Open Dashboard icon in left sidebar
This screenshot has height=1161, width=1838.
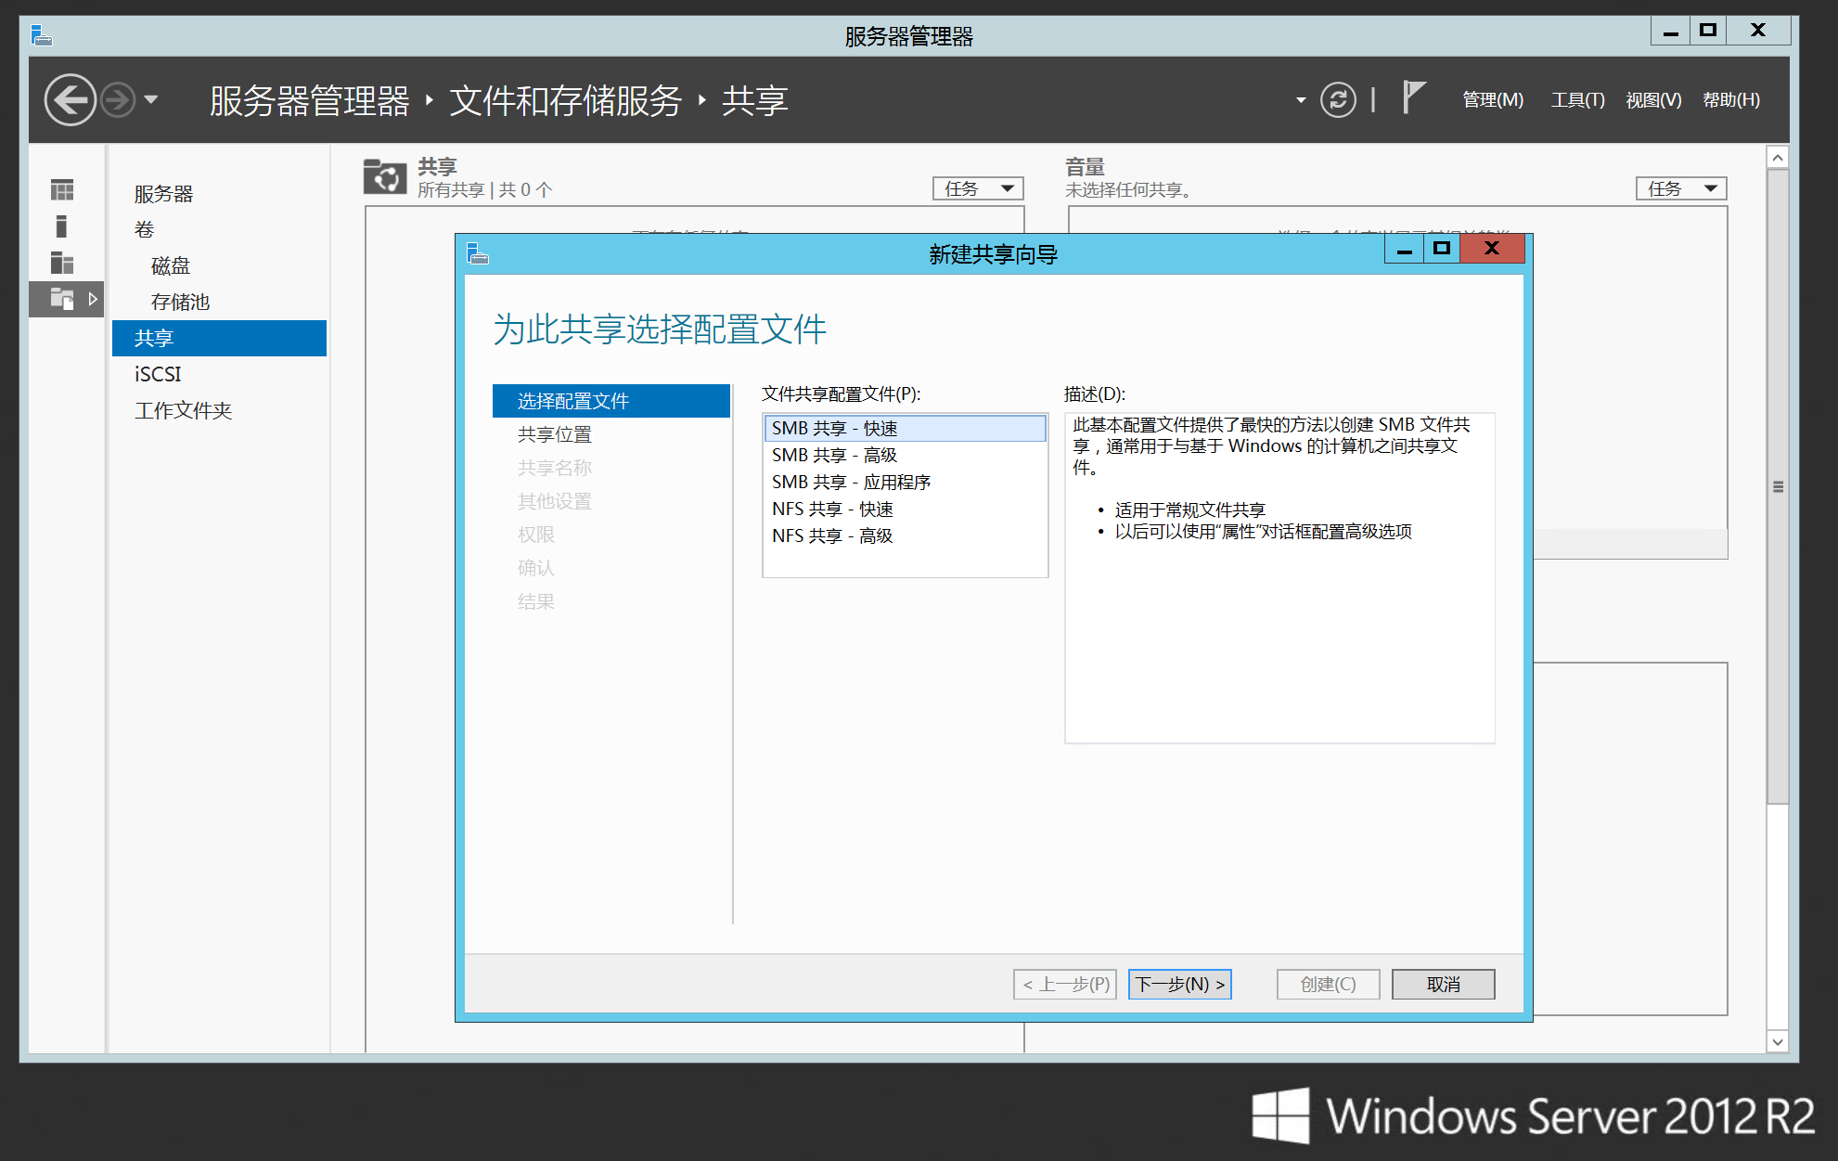pos(62,189)
